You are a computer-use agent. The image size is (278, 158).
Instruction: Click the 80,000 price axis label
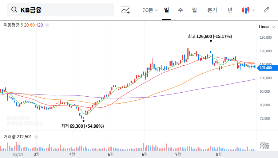[x=265, y=105]
